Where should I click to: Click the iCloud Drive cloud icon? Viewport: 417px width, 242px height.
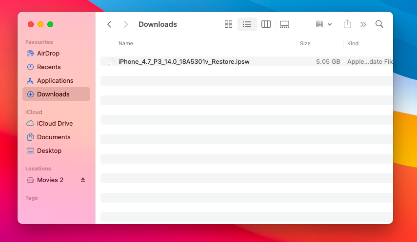pos(30,123)
